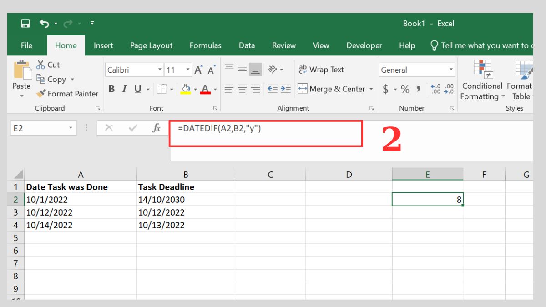Open the yellow Fill Color swatch
The height and width of the screenshot is (307, 546).
tap(185, 89)
